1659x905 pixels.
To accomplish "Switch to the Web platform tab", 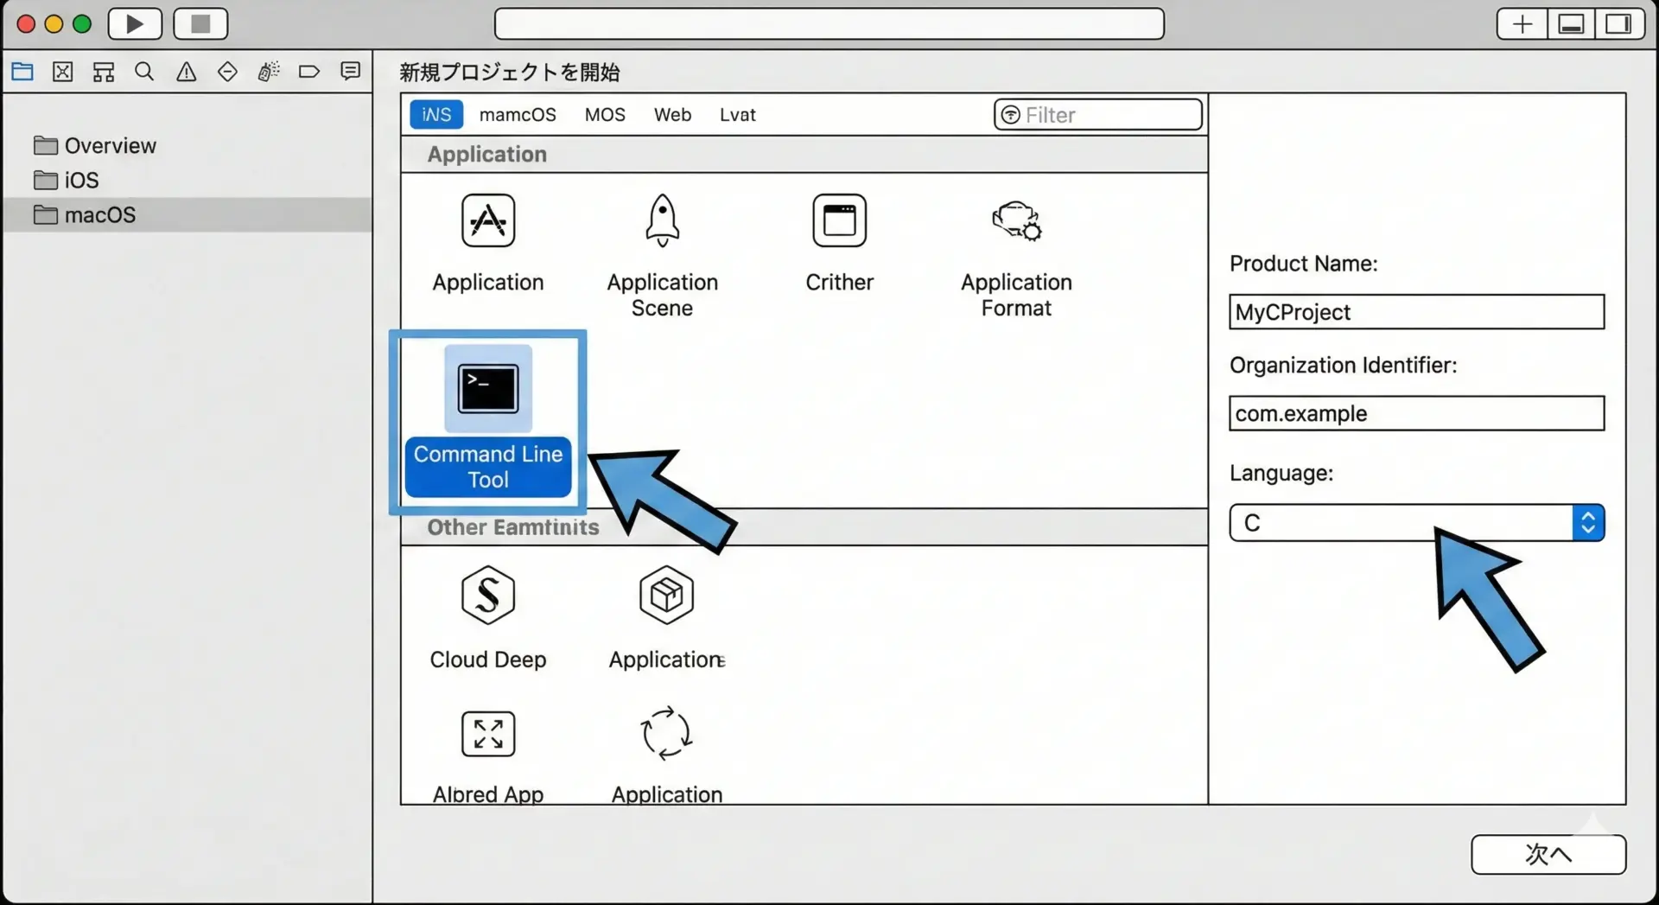I will 672,115.
